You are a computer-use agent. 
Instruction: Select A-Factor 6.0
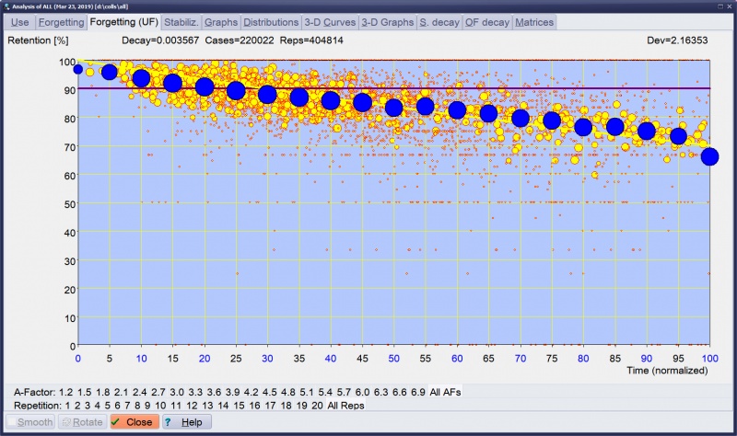[362, 392]
